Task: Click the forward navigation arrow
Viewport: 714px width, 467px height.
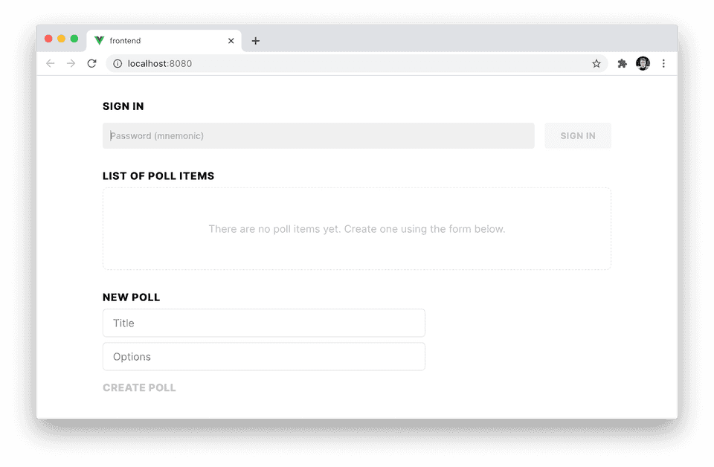Action: pyautogui.click(x=71, y=63)
